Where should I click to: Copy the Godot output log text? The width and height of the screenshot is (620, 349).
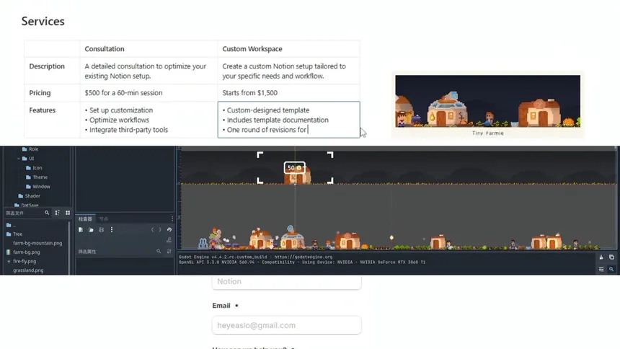[x=611, y=257]
